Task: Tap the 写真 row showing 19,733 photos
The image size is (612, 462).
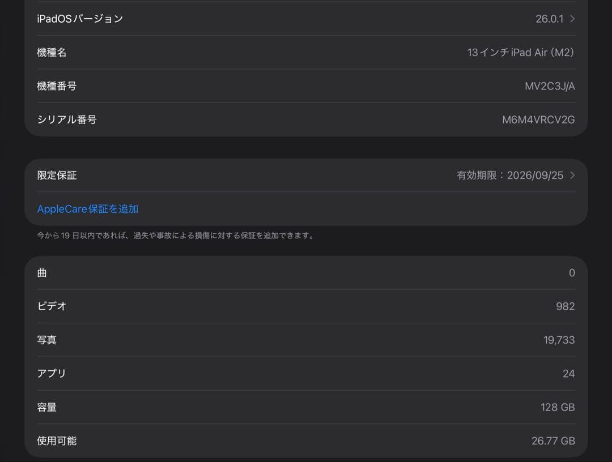Action: (x=306, y=340)
